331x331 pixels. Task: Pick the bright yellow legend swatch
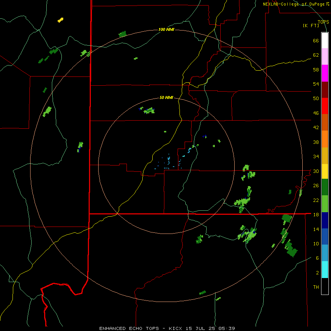(325, 171)
